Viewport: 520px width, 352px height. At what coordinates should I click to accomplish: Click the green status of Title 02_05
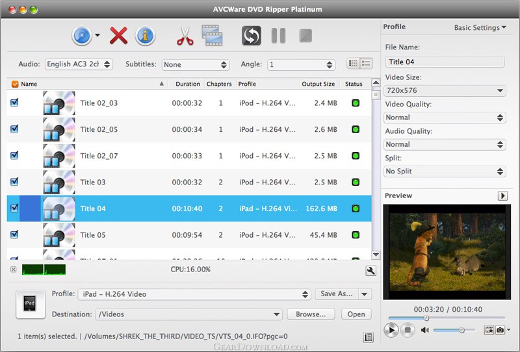pos(356,129)
